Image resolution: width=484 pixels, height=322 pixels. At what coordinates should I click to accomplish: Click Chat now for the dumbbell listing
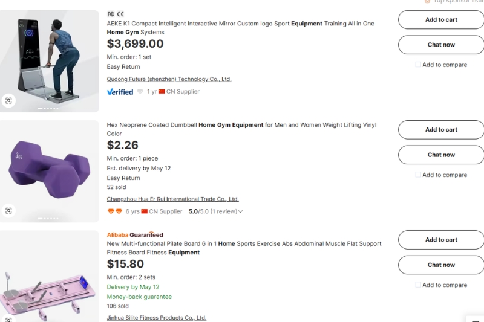point(441,155)
